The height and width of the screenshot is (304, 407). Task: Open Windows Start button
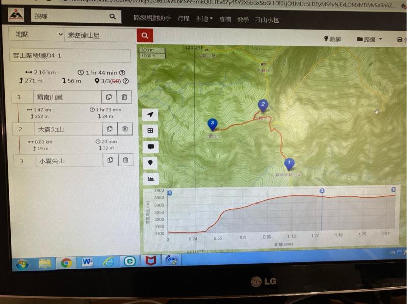(x=22, y=264)
